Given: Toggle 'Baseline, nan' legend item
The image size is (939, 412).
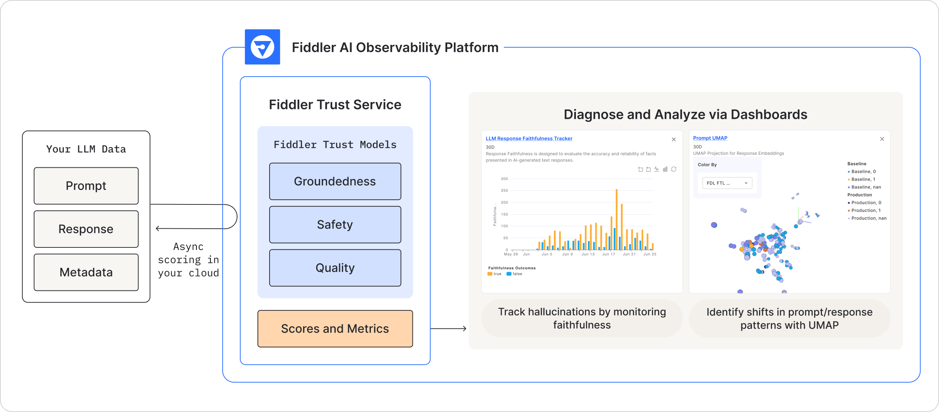Looking at the screenshot, I should (864, 187).
